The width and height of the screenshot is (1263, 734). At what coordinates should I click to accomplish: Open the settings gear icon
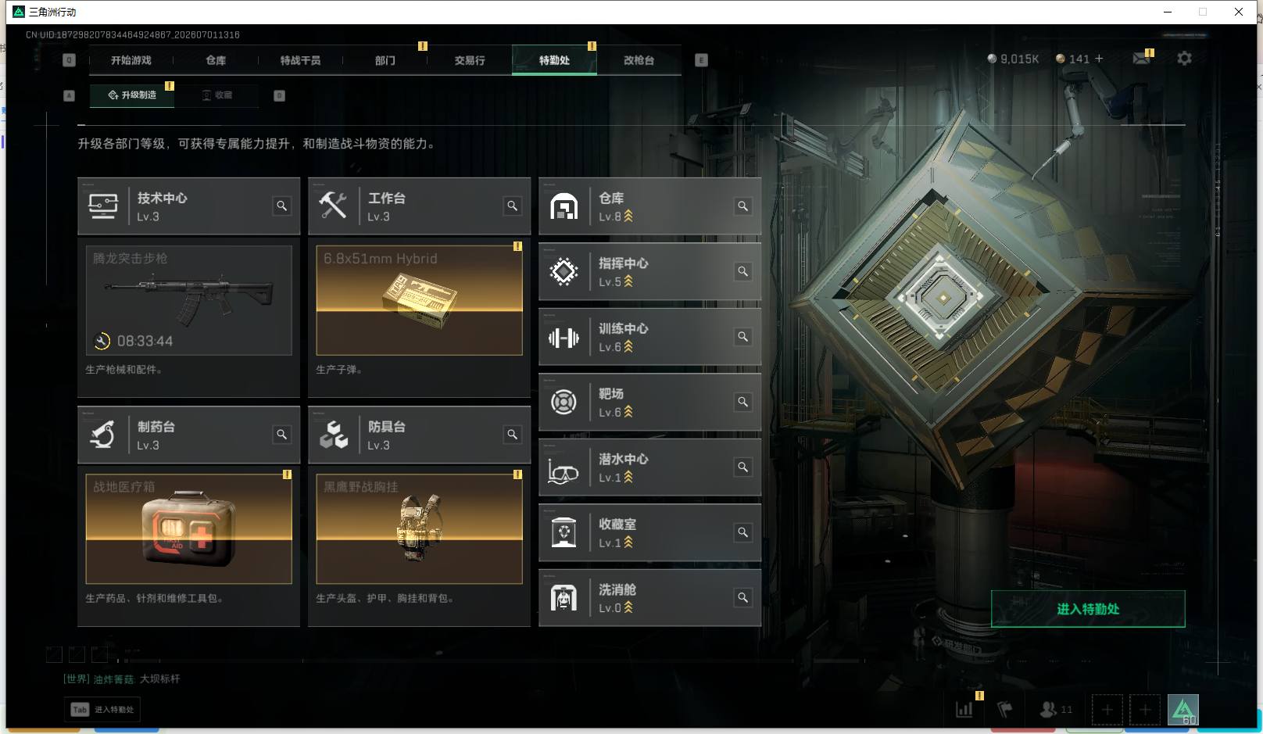1184,59
